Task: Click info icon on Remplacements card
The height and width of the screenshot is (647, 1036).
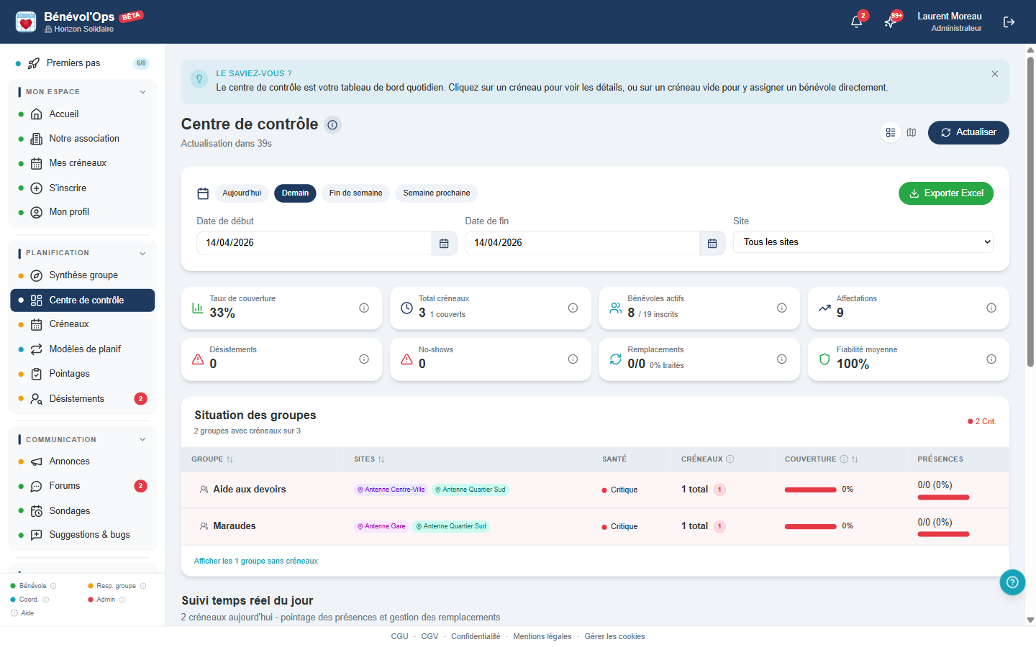Action: pos(781,359)
